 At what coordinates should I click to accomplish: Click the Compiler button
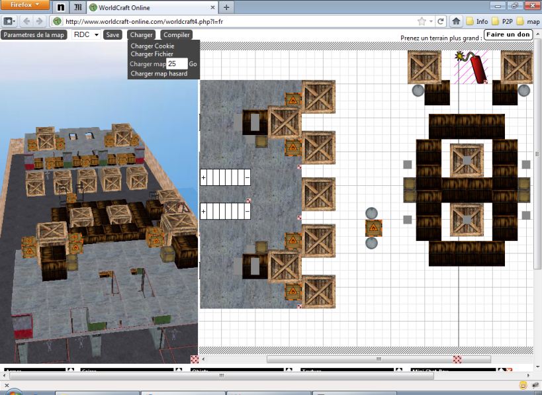point(176,35)
